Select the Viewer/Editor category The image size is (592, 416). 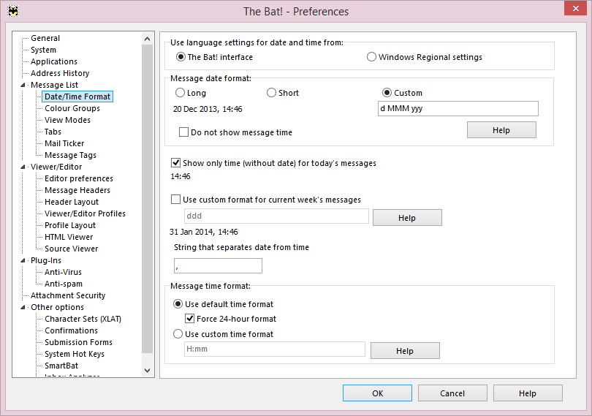click(x=56, y=167)
